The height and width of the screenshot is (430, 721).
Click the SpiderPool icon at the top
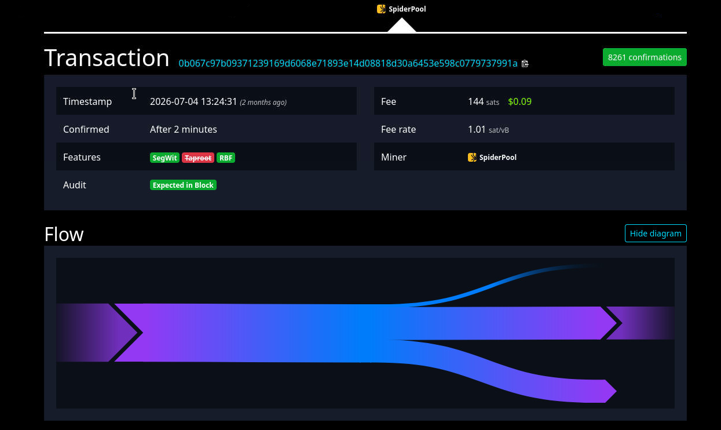381,9
